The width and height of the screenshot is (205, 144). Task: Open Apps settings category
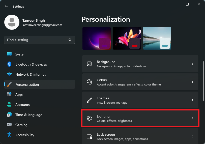click(40, 94)
